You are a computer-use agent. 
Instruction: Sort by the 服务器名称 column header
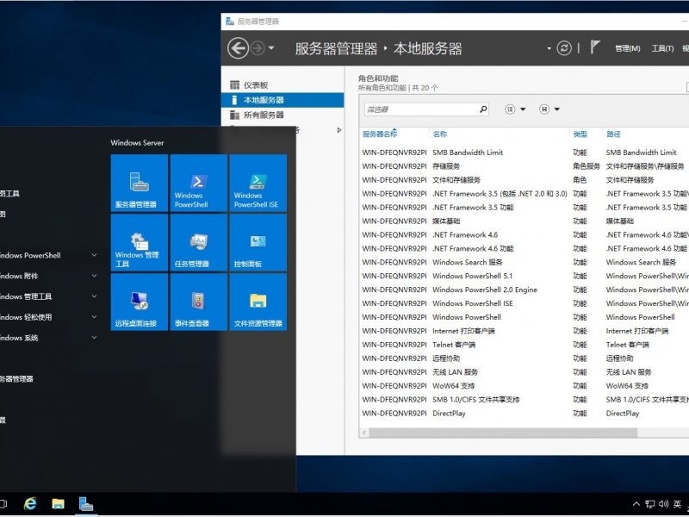pyautogui.click(x=380, y=134)
